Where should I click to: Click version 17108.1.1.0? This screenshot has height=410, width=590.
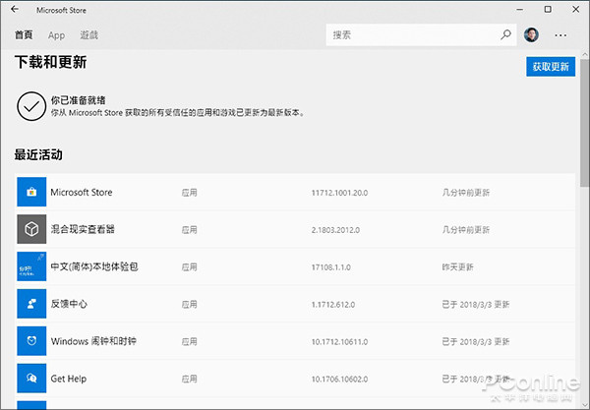(330, 267)
